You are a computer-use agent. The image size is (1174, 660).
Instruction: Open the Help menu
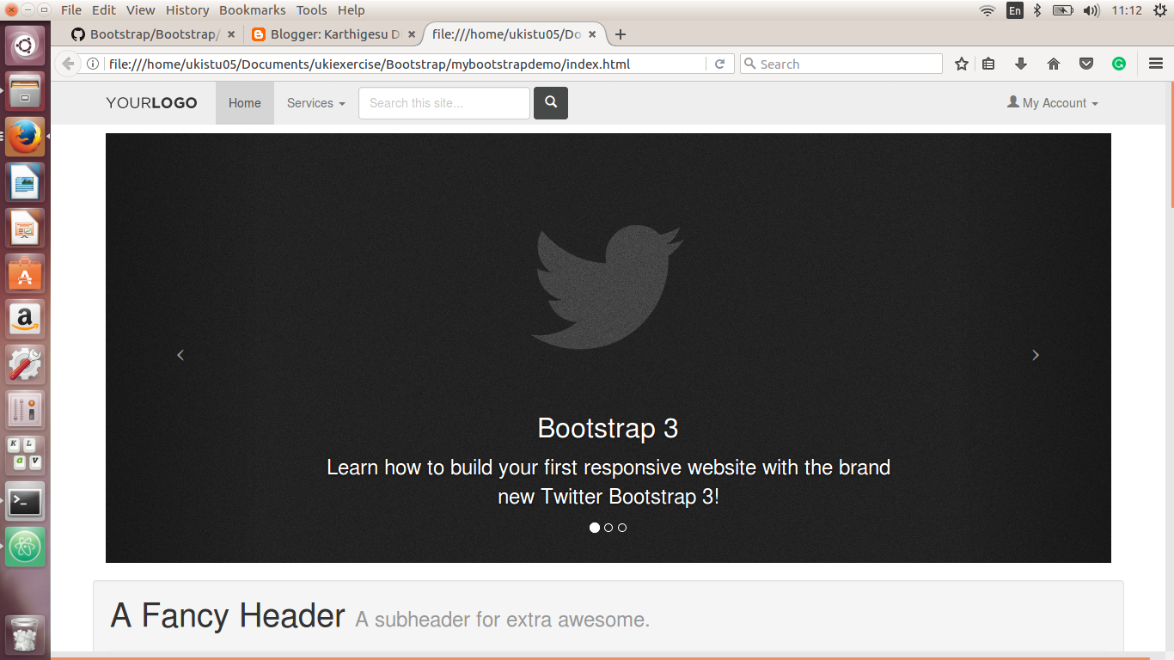point(352,10)
